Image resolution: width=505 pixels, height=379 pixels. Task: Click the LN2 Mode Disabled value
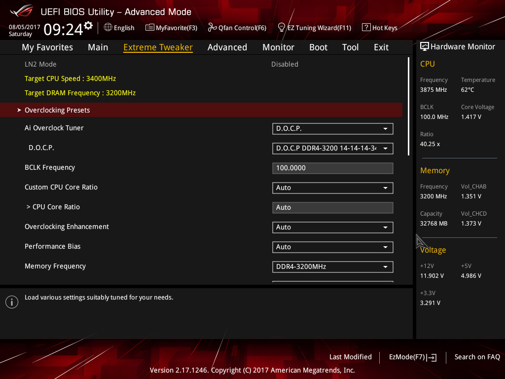click(285, 64)
